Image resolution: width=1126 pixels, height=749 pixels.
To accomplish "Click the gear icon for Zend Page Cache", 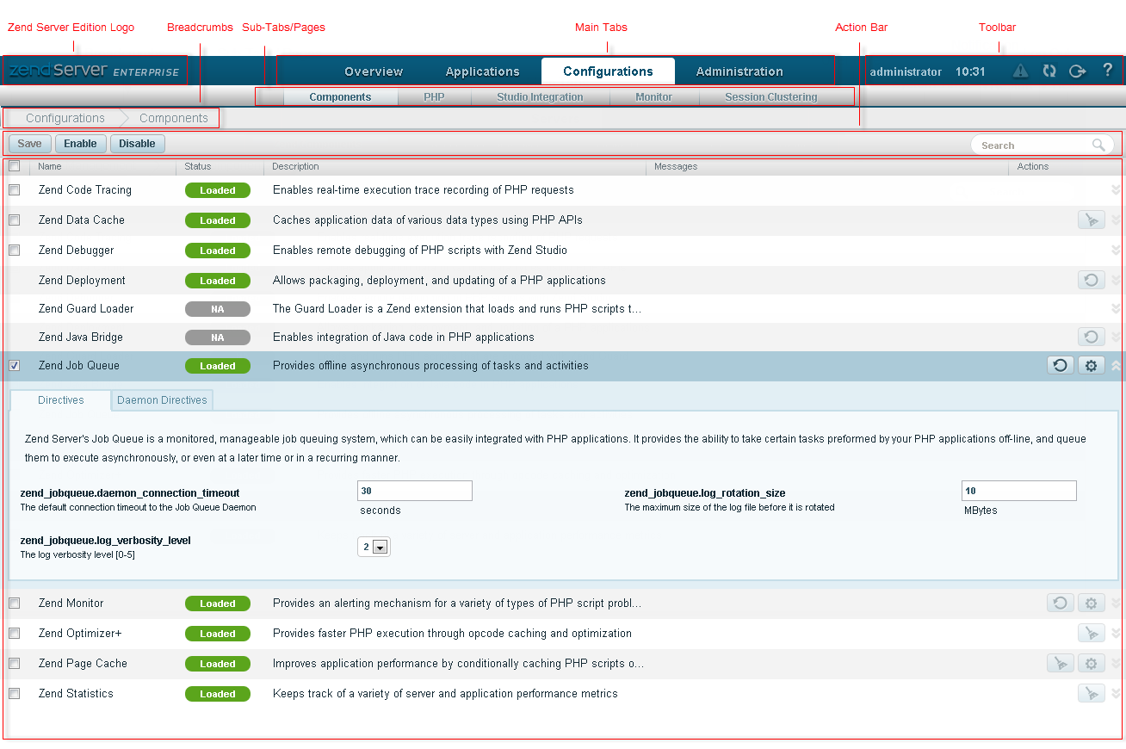I will tap(1092, 664).
